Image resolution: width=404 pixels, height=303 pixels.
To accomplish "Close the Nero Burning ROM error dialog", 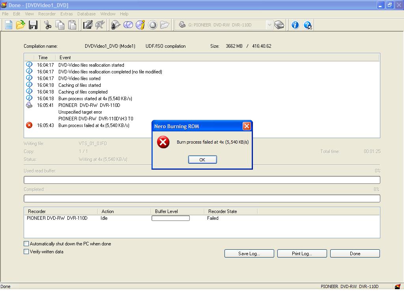I will click(x=247, y=126).
